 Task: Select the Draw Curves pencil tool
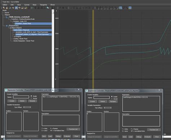[10, 8]
